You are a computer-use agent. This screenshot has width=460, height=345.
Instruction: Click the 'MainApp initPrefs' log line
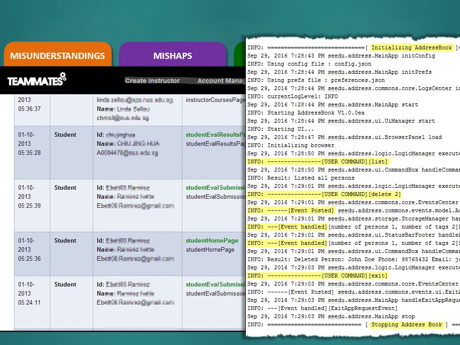(x=339, y=72)
